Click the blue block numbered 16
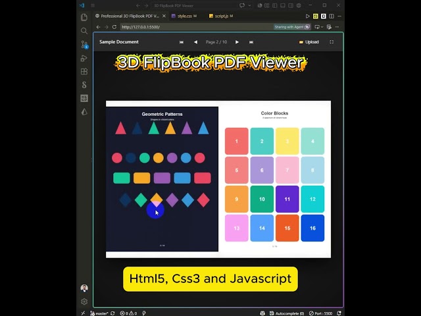 (312, 228)
